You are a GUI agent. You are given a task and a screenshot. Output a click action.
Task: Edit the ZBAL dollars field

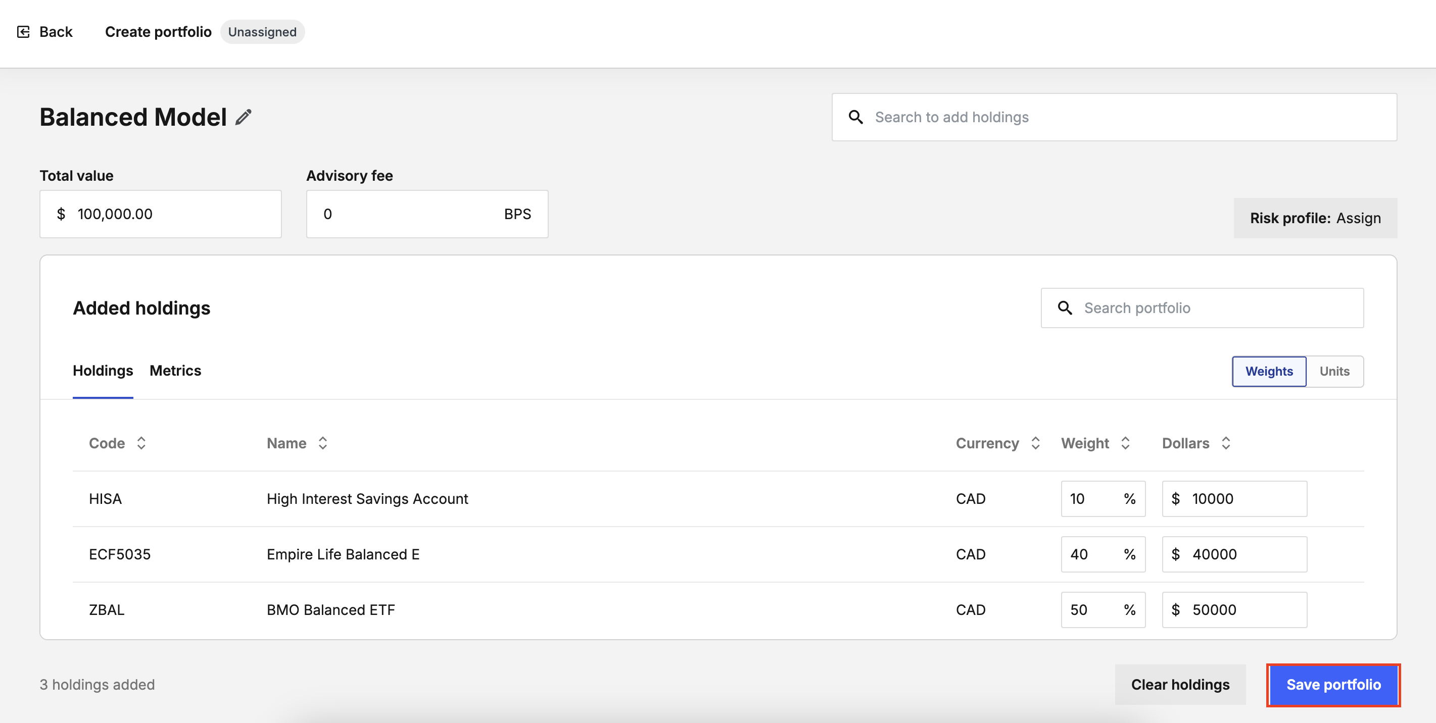[1234, 610]
